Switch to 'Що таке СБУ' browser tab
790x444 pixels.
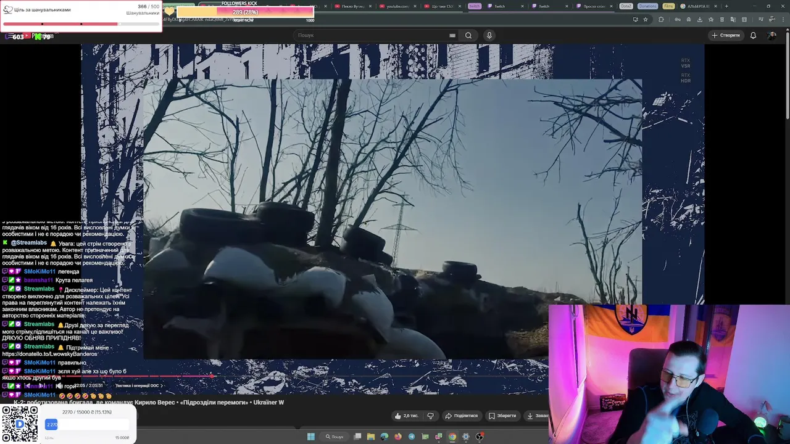441,6
